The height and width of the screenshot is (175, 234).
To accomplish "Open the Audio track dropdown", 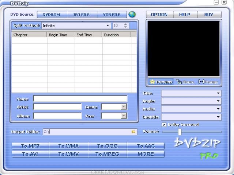I will tap(218, 109).
